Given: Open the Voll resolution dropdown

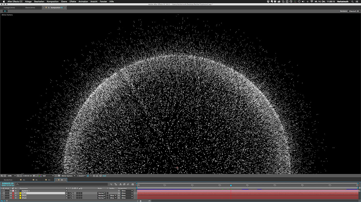Looking at the screenshot, I should (x=48, y=176).
